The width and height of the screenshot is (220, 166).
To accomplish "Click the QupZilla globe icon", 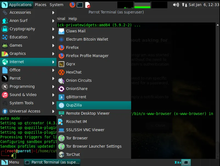I will (61, 105).
